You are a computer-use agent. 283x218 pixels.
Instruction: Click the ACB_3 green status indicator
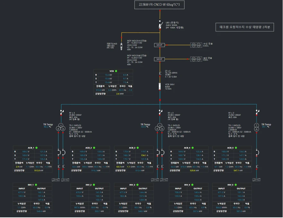pyautogui.click(x=138, y=148)
